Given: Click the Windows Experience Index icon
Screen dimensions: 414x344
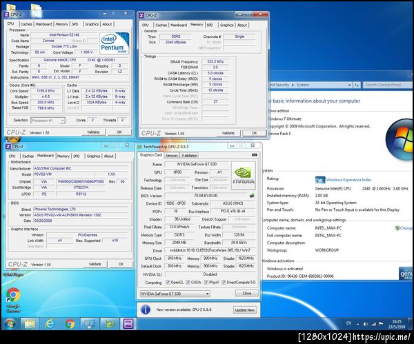Looking at the screenshot, I should (320, 180).
